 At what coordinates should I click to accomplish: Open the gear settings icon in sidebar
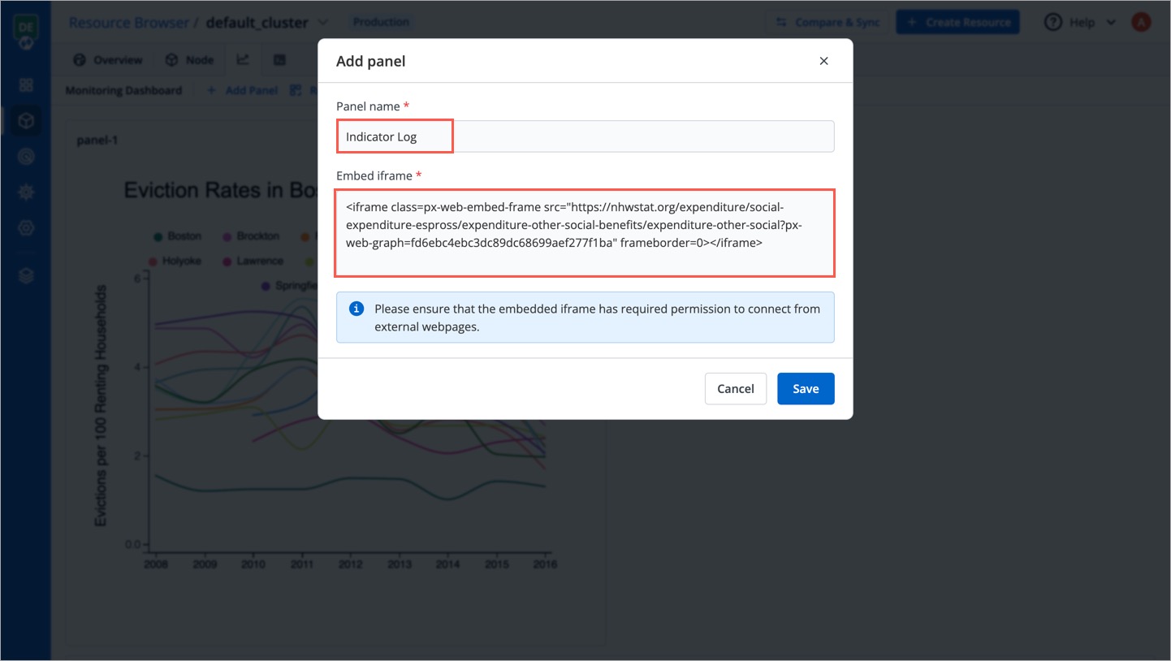click(25, 192)
